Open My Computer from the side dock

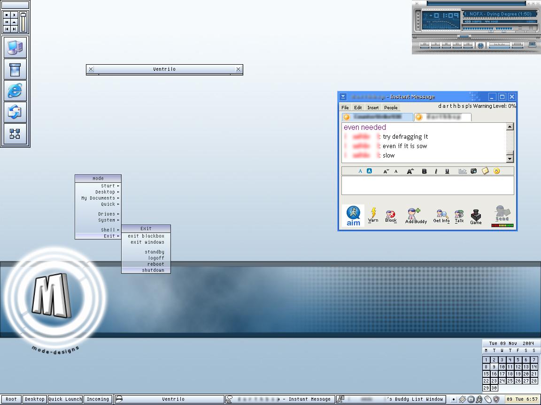(x=15, y=48)
